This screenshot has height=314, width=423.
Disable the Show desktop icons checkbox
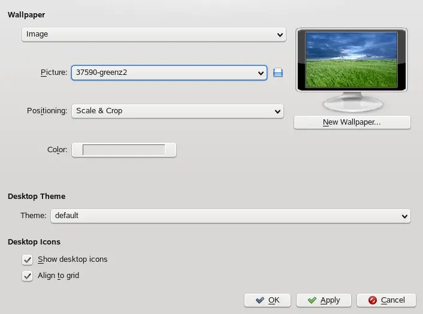tap(27, 259)
